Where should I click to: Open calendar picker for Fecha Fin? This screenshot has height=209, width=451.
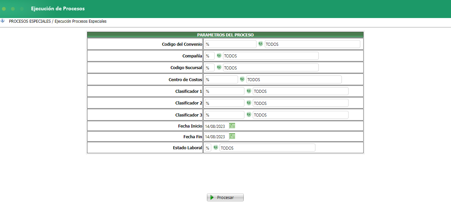(232, 136)
